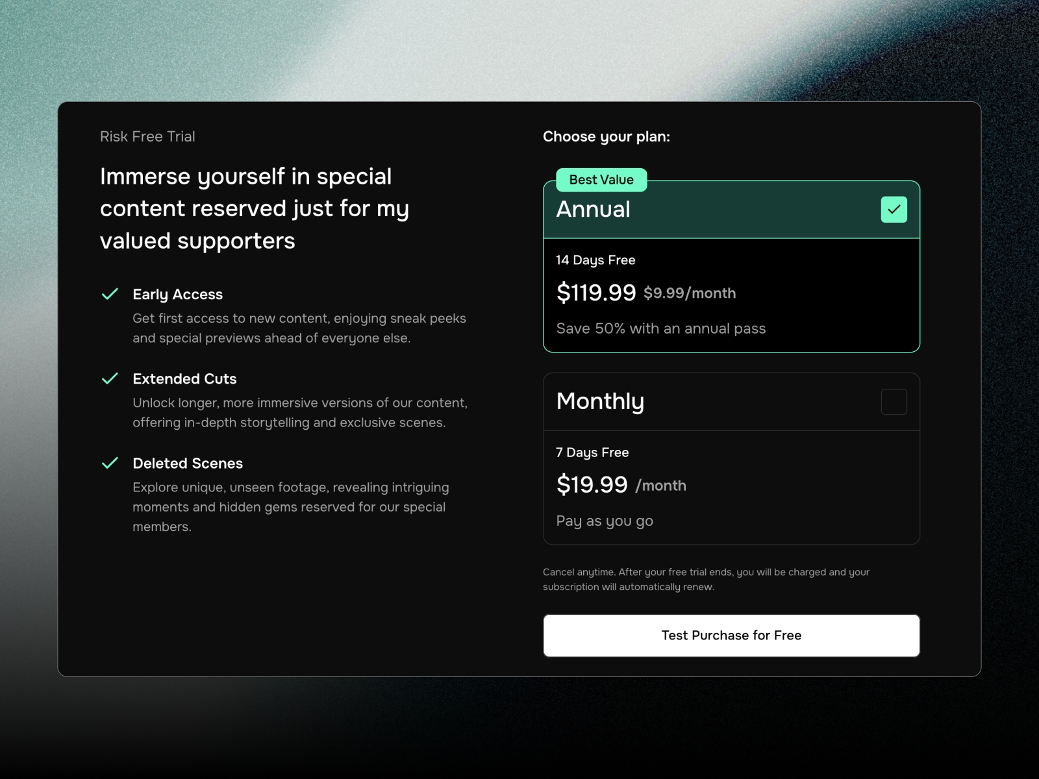
Task: Click the Cancel anytime disclaimer text
Action: [x=706, y=579]
